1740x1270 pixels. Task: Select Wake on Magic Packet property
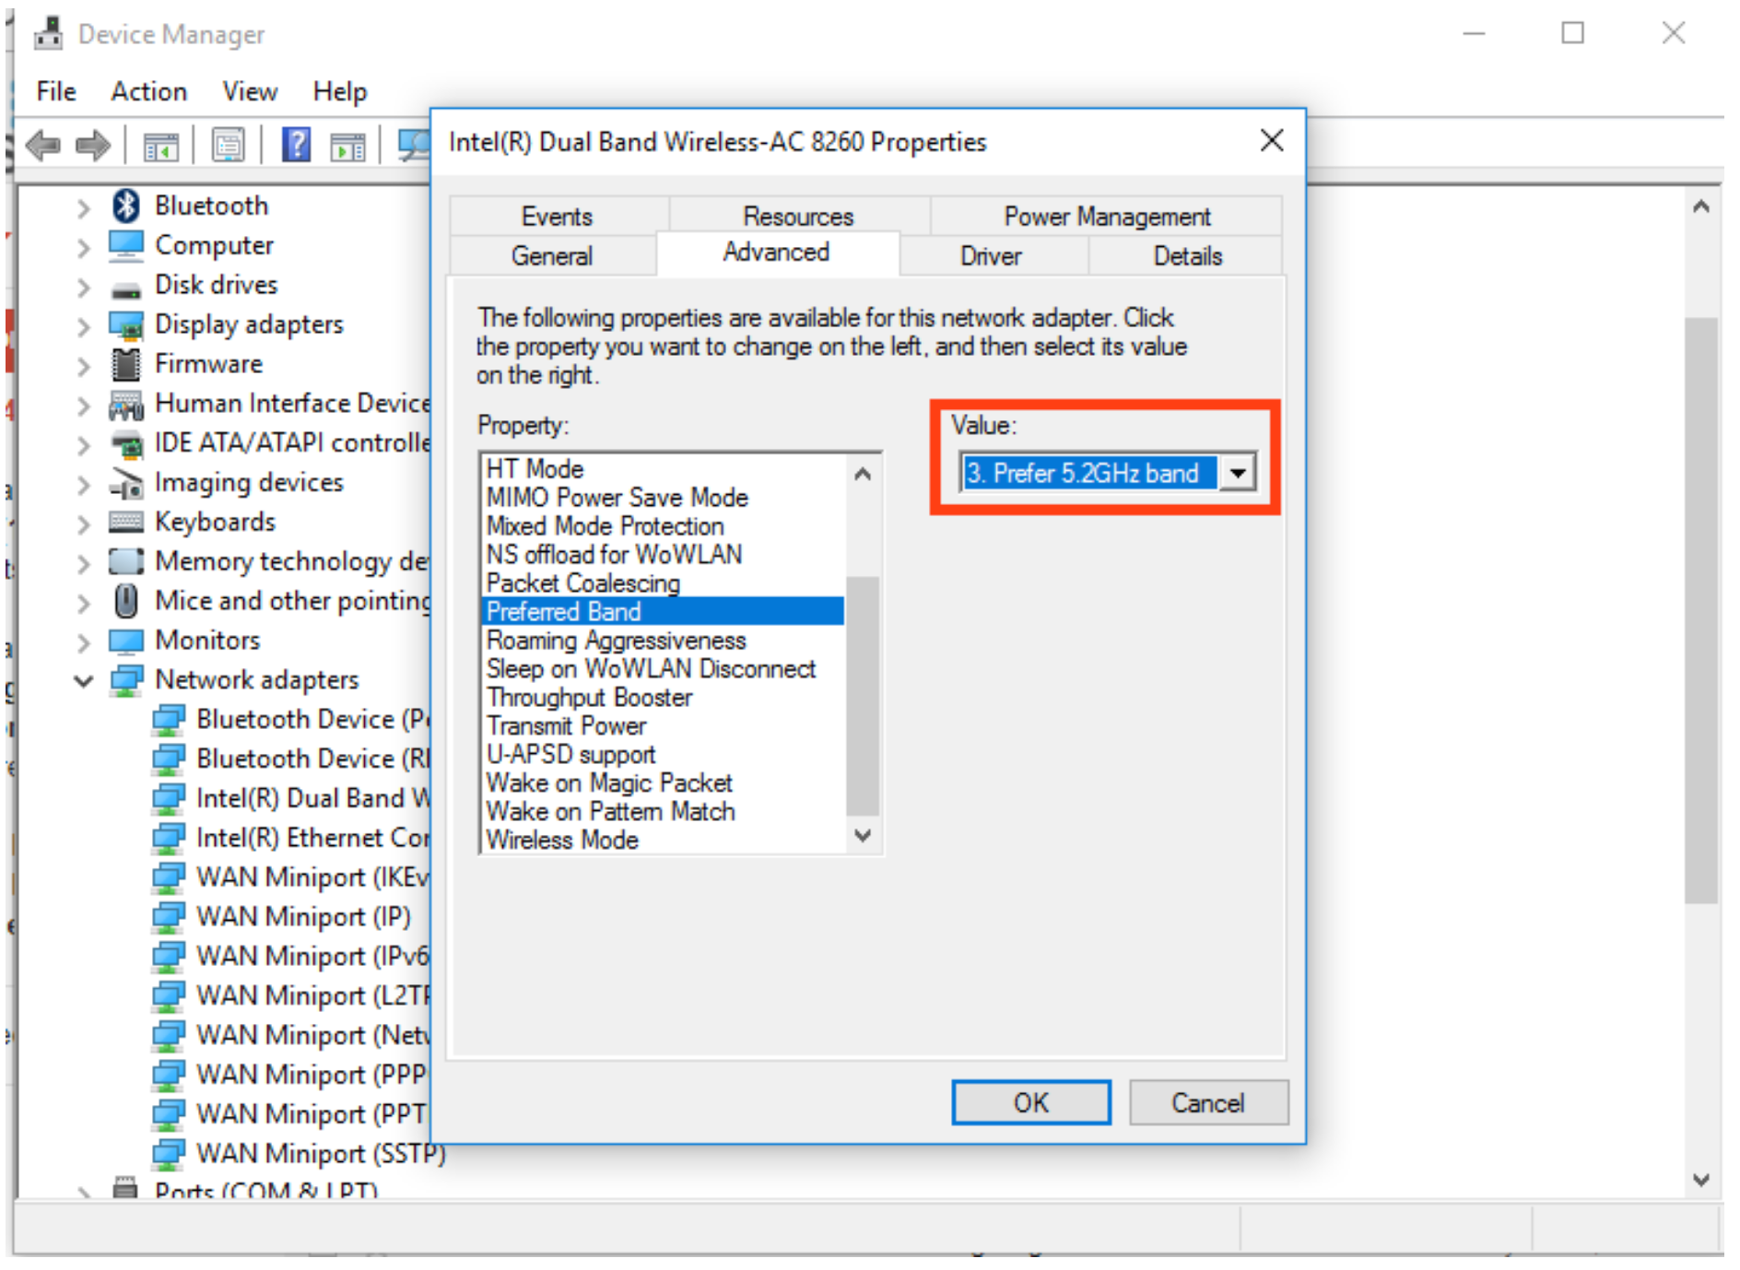point(663,782)
